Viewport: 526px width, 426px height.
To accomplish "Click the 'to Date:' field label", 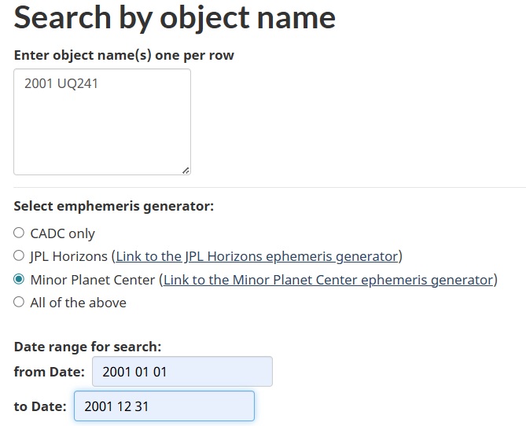I will pyautogui.click(x=40, y=406).
